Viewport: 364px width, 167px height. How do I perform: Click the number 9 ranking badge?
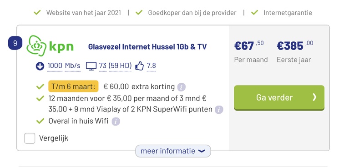coord(15,43)
